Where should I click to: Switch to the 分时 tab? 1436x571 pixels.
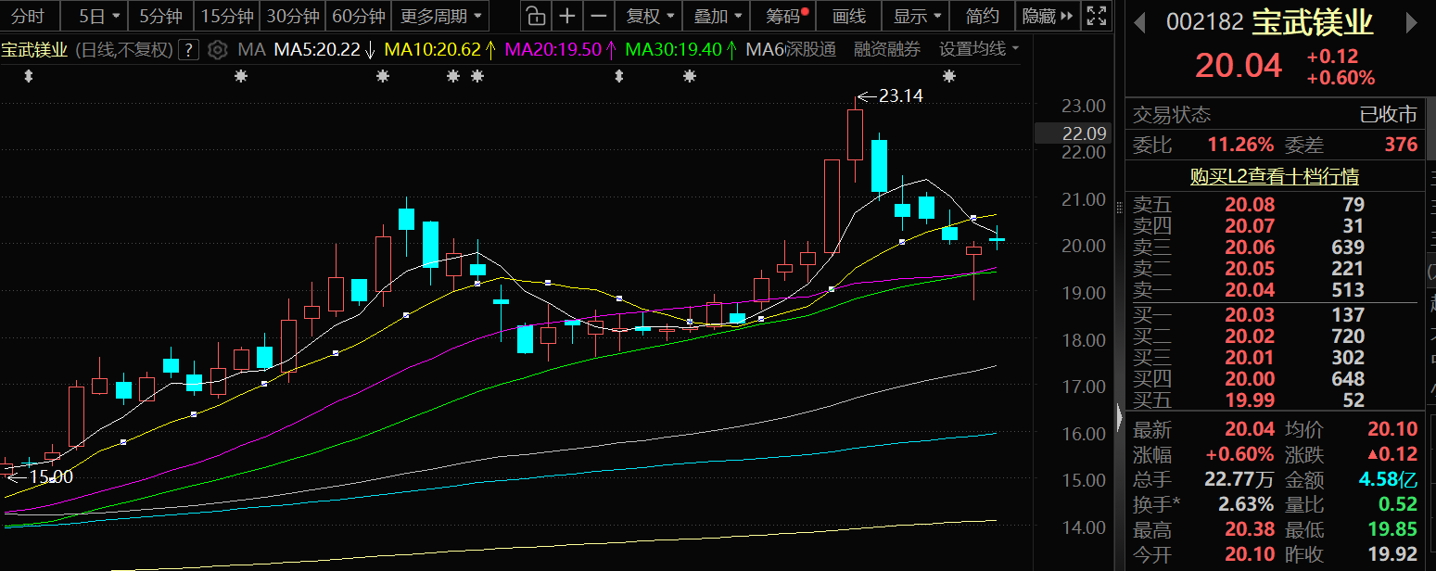pyautogui.click(x=27, y=16)
